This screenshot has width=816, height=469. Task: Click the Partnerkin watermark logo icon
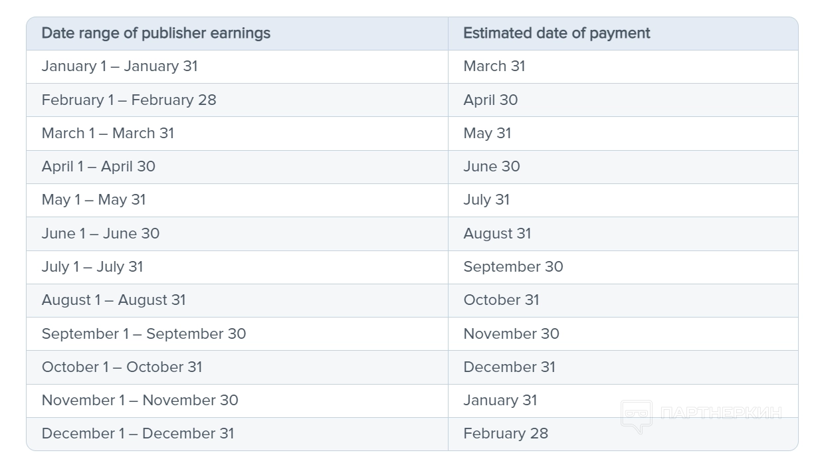pos(636,416)
